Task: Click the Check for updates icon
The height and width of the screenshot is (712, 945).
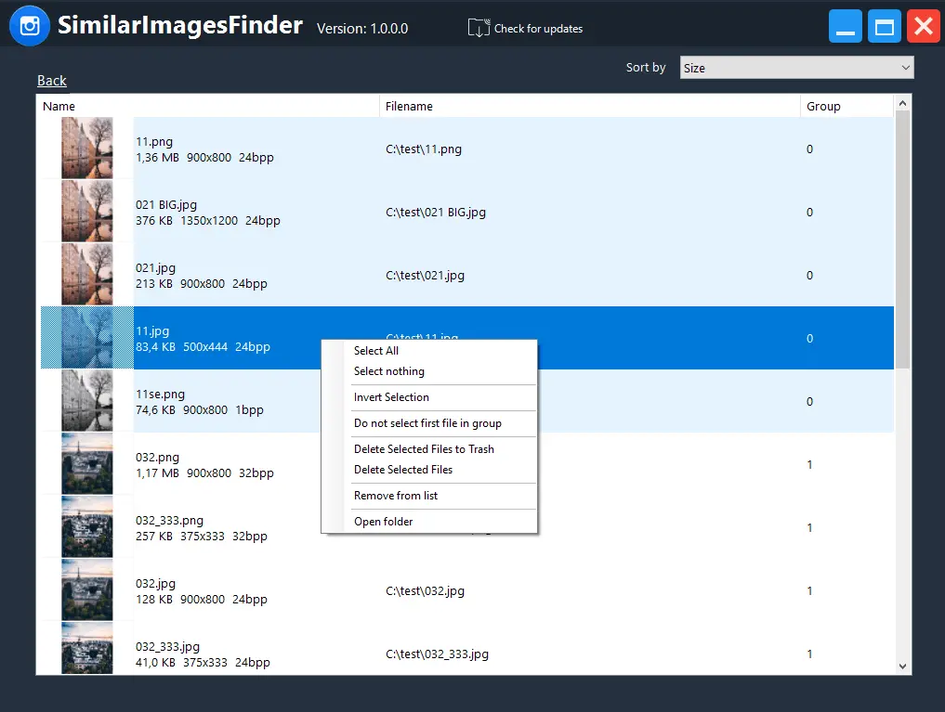Action: [x=478, y=28]
